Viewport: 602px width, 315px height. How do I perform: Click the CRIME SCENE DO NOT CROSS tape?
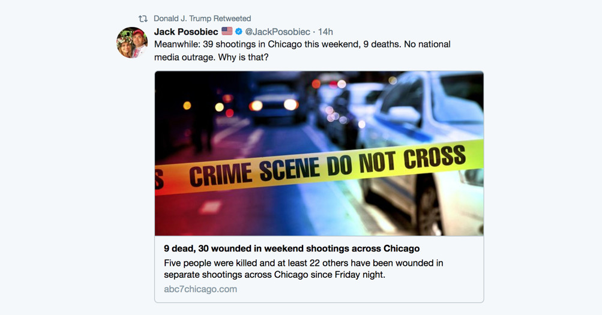pyautogui.click(x=319, y=167)
